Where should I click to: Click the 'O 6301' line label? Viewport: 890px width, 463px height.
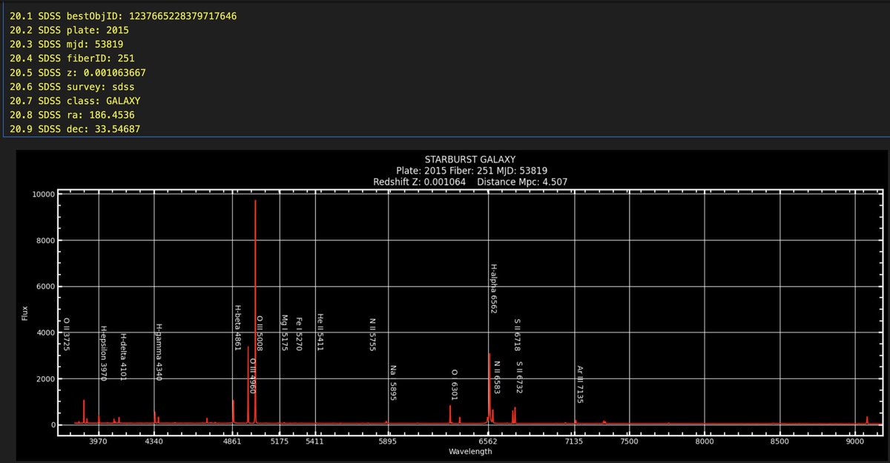pyautogui.click(x=454, y=385)
